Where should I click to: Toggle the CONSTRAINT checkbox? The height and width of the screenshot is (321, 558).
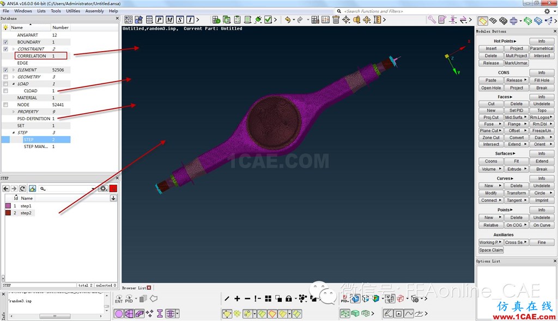[x=5, y=49]
